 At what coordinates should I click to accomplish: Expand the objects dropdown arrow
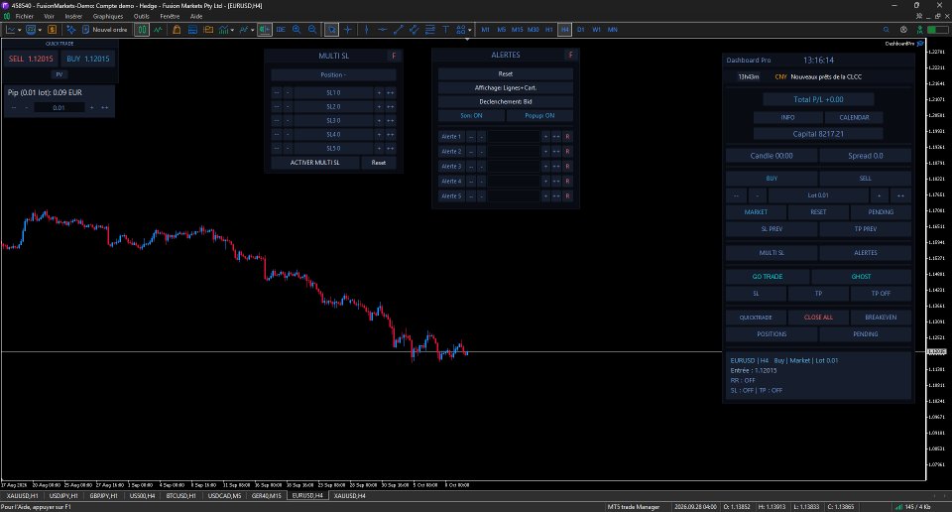[x=252, y=30]
